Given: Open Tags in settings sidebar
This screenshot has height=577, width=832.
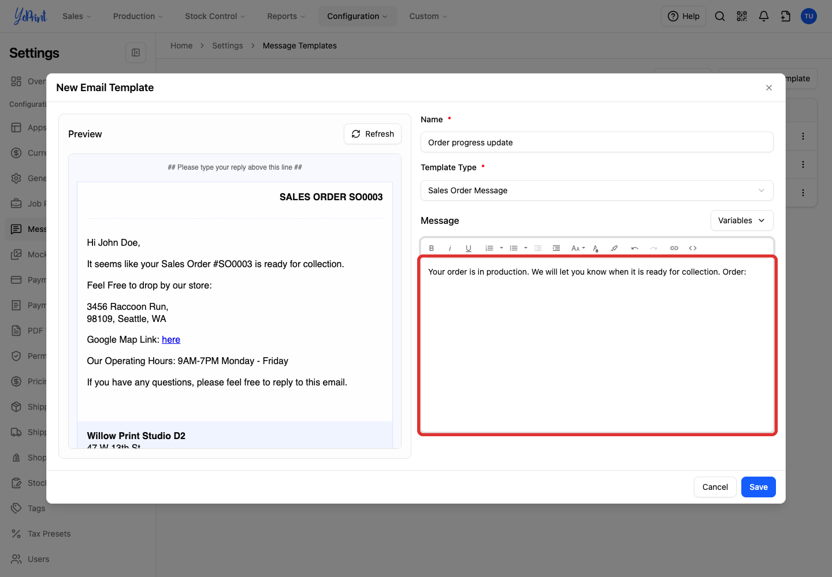Looking at the screenshot, I should [x=36, y=508].
